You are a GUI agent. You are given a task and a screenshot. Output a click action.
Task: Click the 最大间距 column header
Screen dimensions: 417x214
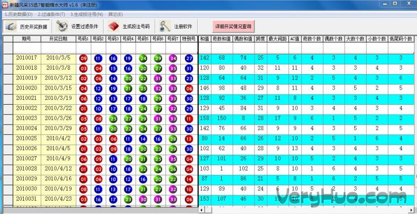(x=278, y=39)
